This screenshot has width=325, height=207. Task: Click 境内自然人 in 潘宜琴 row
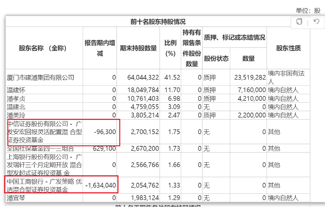point(283,198)
